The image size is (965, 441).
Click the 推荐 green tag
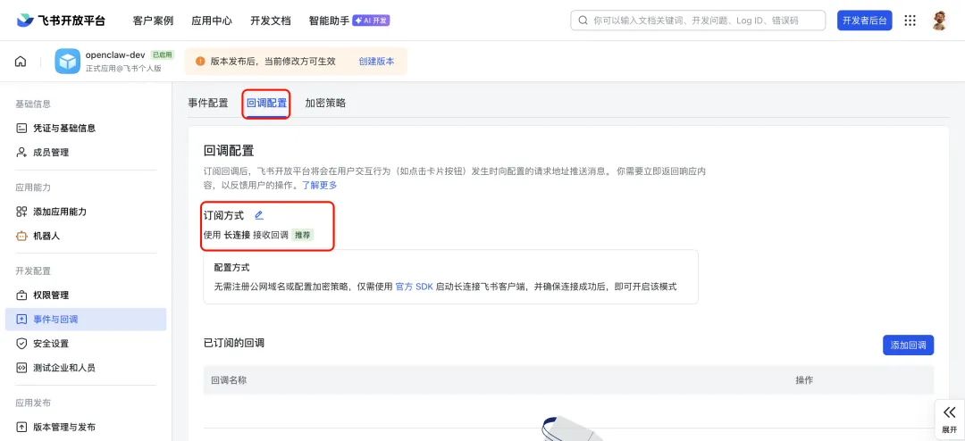pyautogui.click(x=302, y=235)
